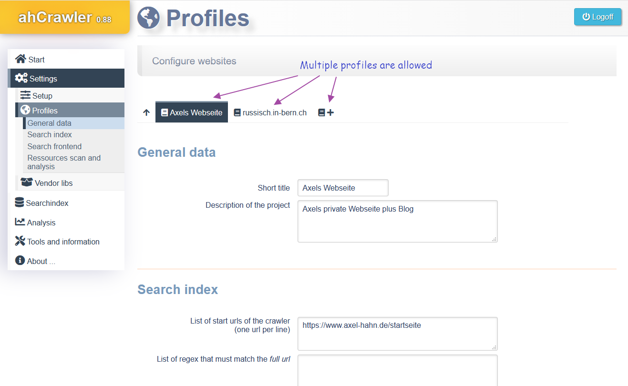Add a new profile with plus icon
The height and width of the screenshot is (386, 628).
click(326, 112)
